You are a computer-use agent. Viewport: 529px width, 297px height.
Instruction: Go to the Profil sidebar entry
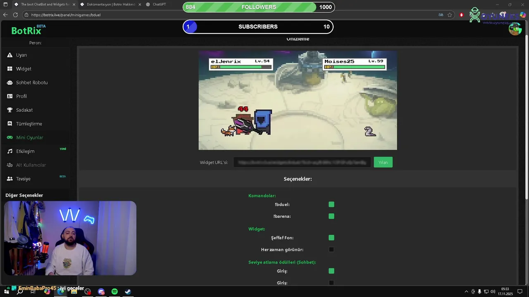(21, 96)
